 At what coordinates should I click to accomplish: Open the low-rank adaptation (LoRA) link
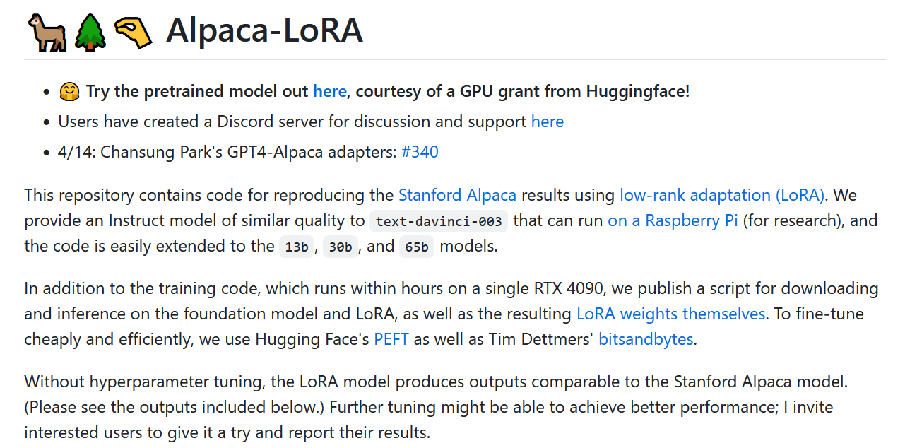(x=721, y=194)
